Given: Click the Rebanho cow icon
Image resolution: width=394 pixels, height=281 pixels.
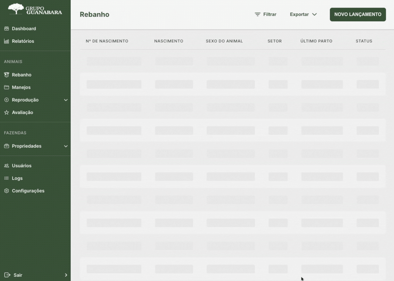Looking at the screenshot, I should click(x=7, y=75).
